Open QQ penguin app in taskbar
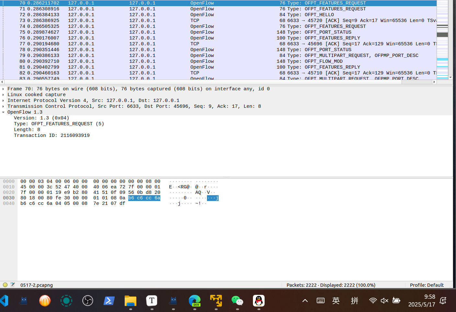456x312 pixels. tap(258, 301)
